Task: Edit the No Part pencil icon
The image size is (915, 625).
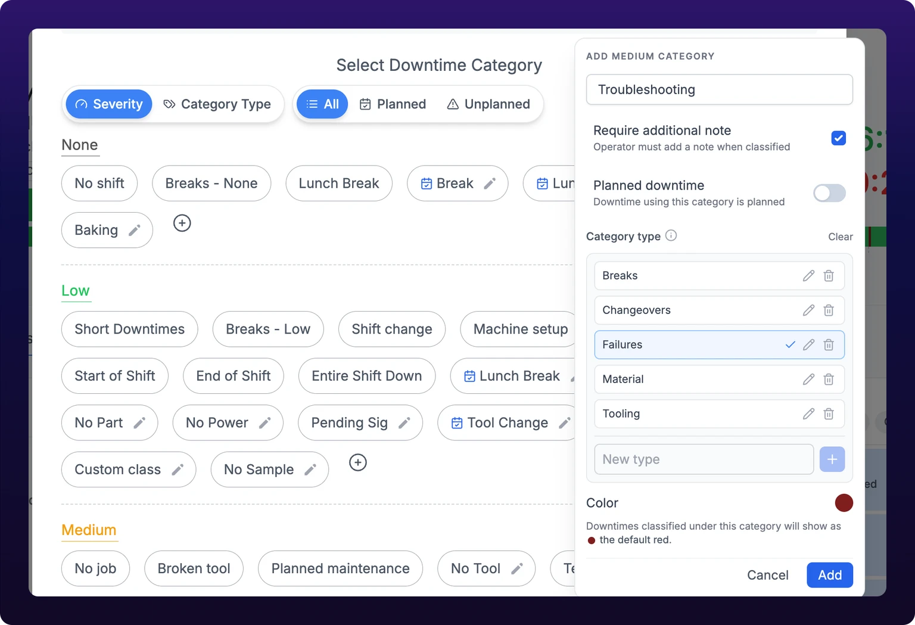Action: point(139,422)
